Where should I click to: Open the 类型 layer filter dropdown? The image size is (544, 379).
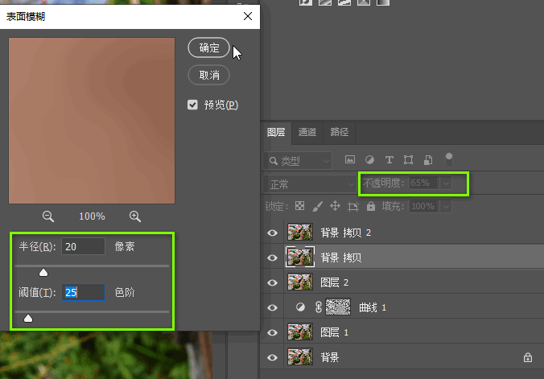(x=298, y=161)
